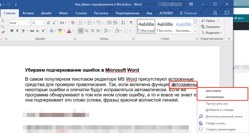Click the Shading paint bucket icon
This screenshot has width=249, height=133.
coord(117,31)
